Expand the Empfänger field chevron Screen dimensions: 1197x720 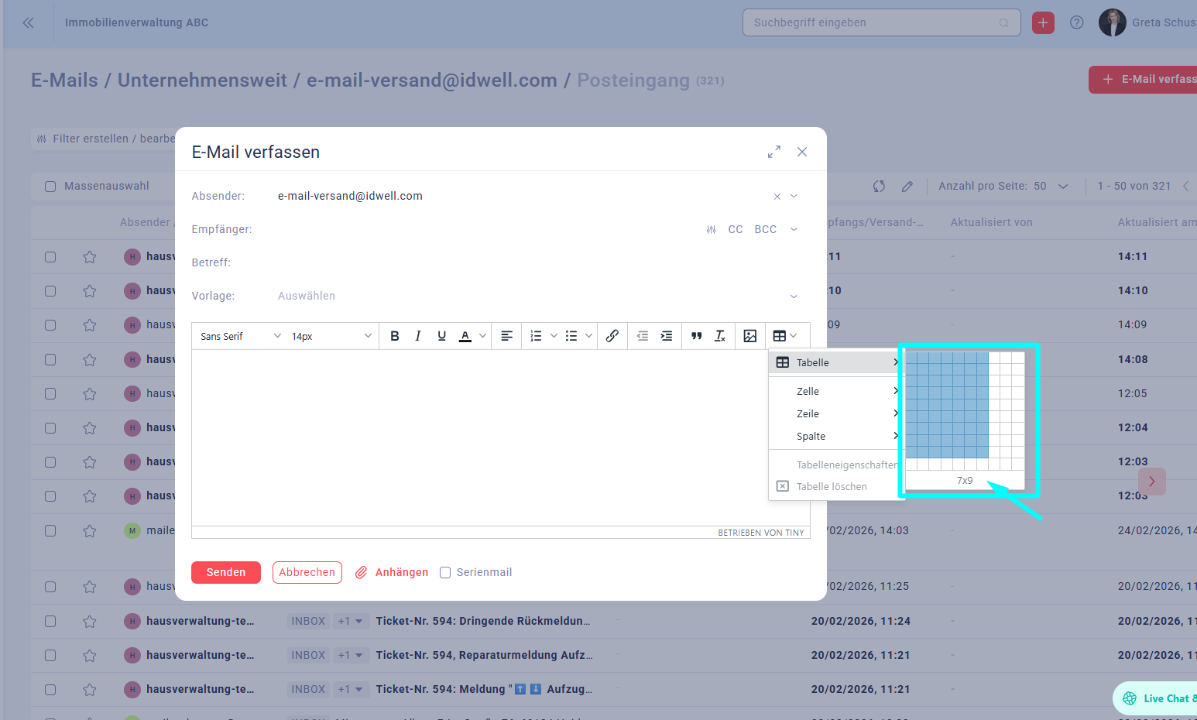(794, 230)
